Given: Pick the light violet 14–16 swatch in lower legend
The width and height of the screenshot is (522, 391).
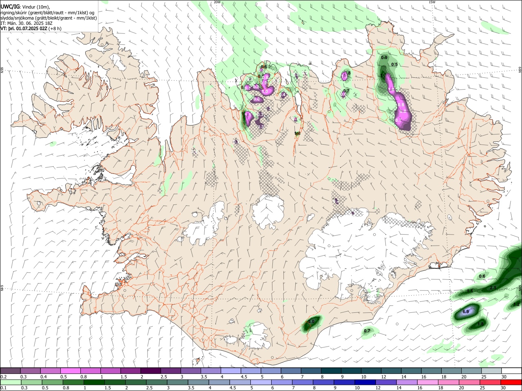Looking at the screenshot, I should (407, 382).
